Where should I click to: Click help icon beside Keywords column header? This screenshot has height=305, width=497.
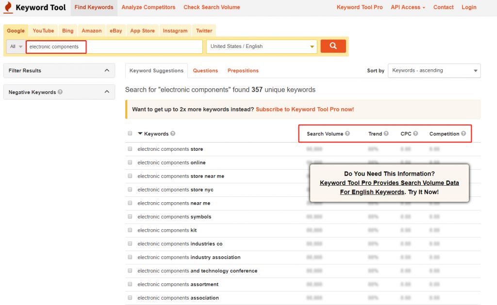click(173, 133)
